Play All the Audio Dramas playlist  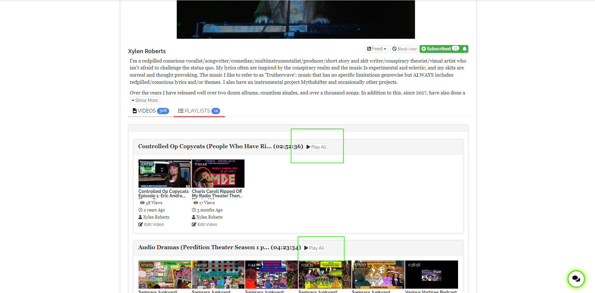(x=314, y=248)
